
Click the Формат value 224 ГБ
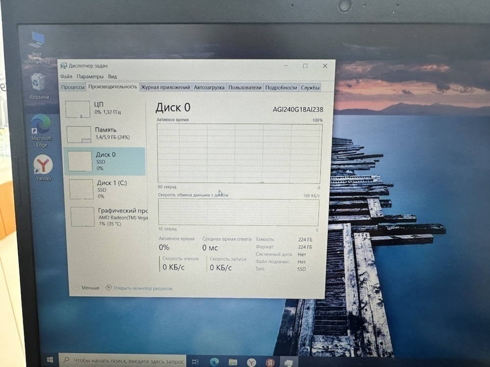pos(305,247)
